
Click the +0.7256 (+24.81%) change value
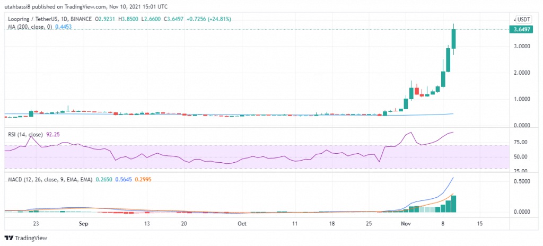click(x=209, y=20)
